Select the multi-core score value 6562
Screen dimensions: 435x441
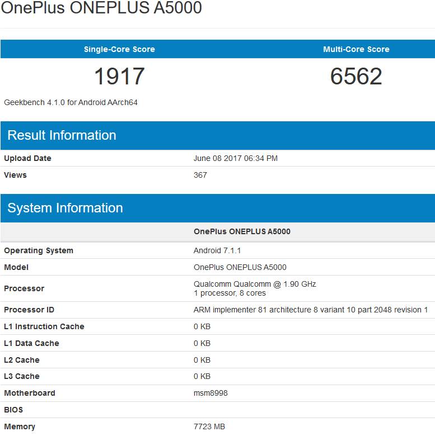pos(356,77)
